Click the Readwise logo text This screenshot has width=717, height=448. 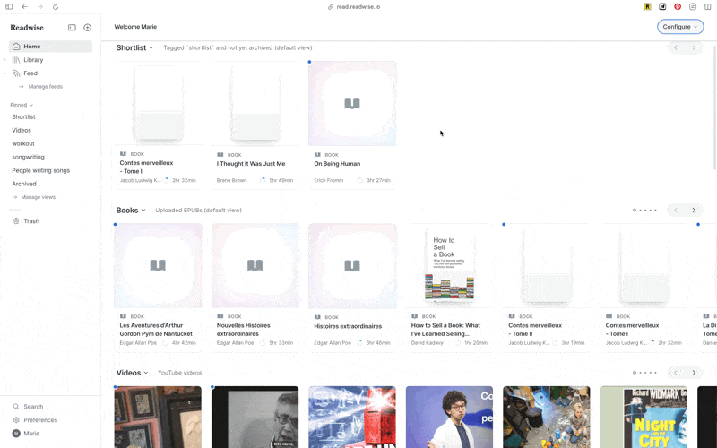click(27, 28)
